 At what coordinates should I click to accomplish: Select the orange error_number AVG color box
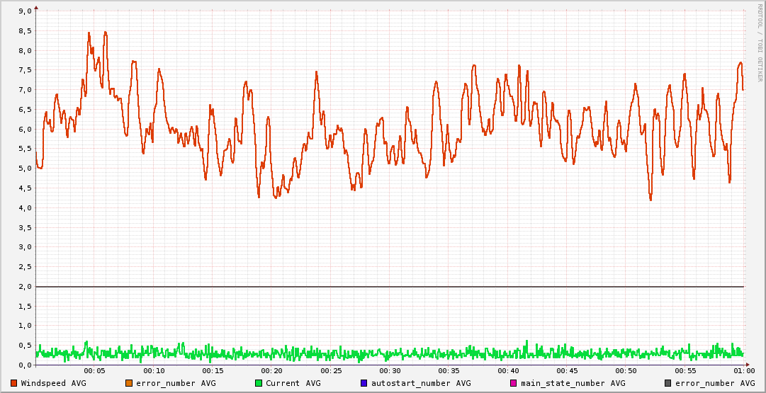point(128,383)
